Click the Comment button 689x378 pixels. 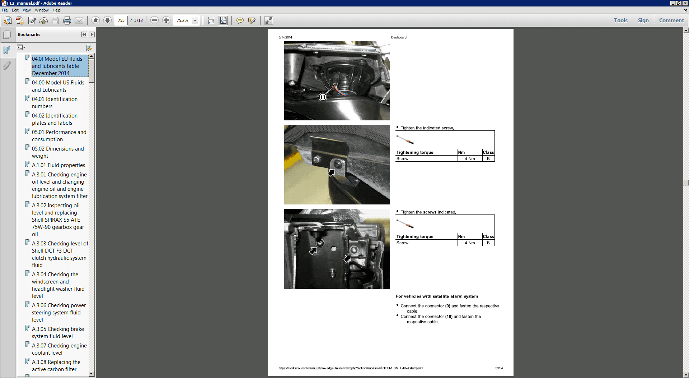(x=672, y=20)
